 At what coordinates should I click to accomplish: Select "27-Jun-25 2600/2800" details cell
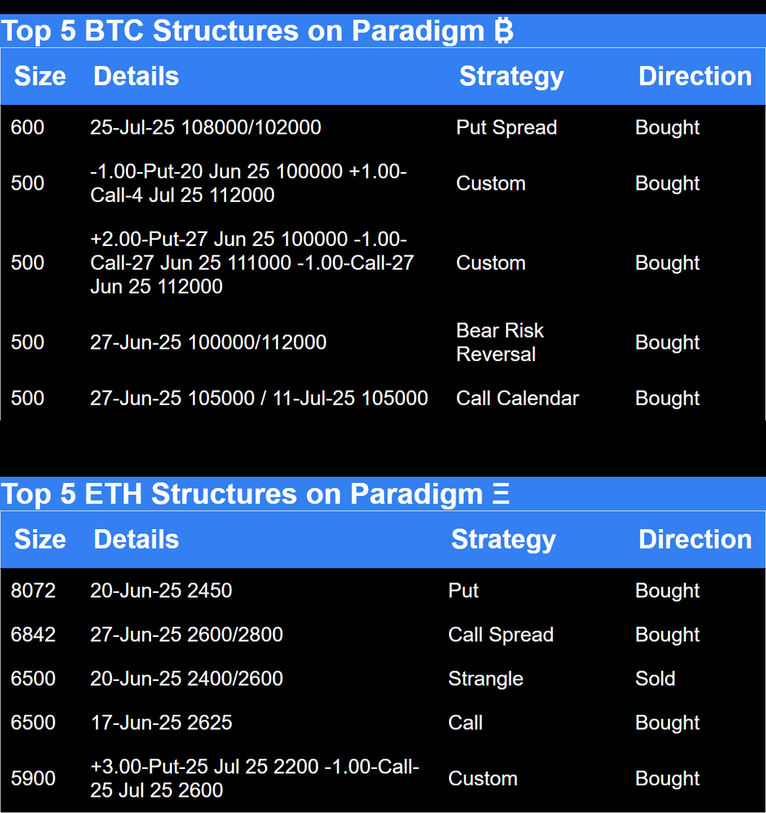(x=187, y=634)
